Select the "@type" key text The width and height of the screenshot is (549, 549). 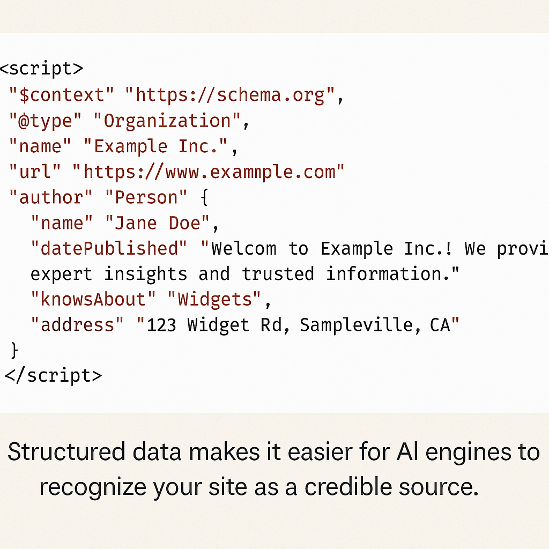[45, 121]
